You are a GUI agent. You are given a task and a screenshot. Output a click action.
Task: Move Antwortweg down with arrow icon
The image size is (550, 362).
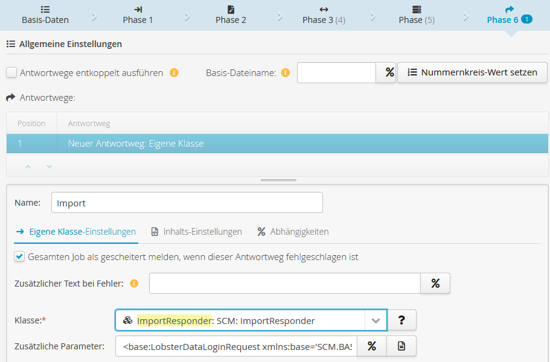49,167
